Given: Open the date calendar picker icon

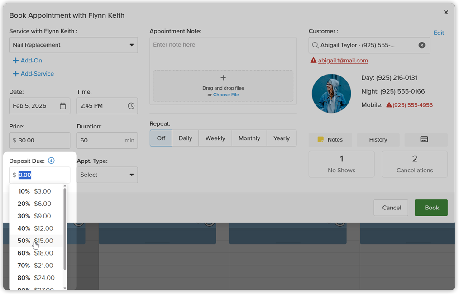Looking at the screenshot, I should coord(62,106).
